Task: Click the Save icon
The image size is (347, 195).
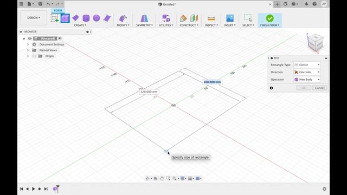Action: click(x=40, y=4)
